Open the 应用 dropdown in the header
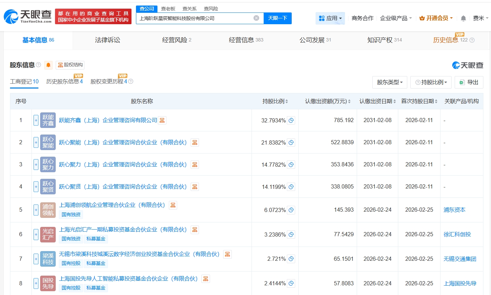Screen dimensions: 491x295 (x=330, y=18)
